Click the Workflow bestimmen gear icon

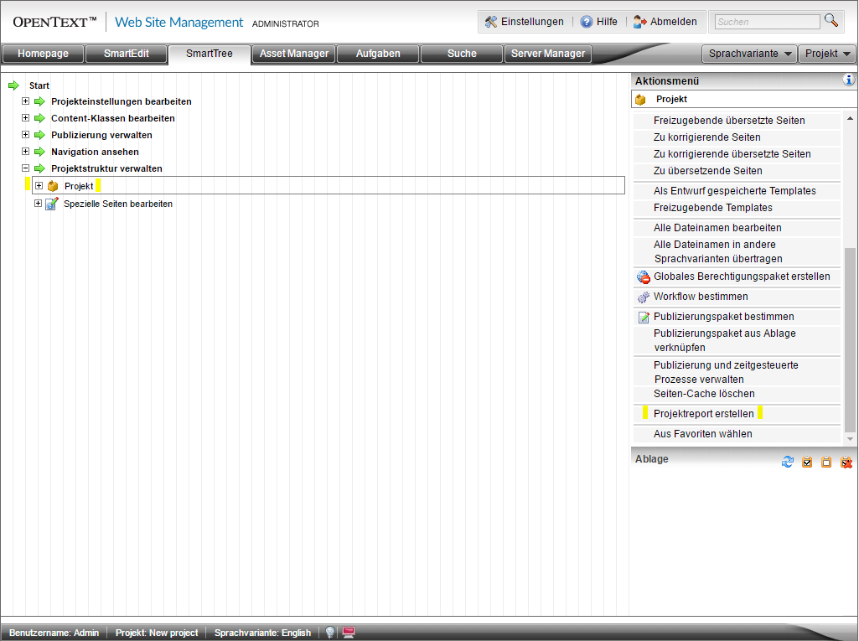click(643, 297)
